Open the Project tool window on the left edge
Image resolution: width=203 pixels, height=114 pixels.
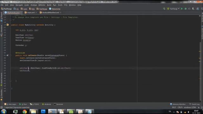[1, 17]
